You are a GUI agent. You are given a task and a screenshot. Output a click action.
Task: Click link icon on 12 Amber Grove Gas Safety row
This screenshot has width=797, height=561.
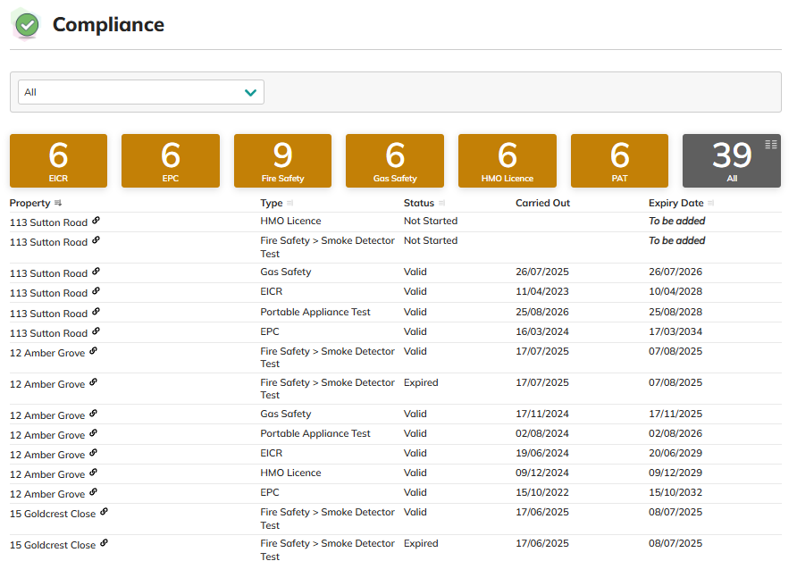click(93, 414)
